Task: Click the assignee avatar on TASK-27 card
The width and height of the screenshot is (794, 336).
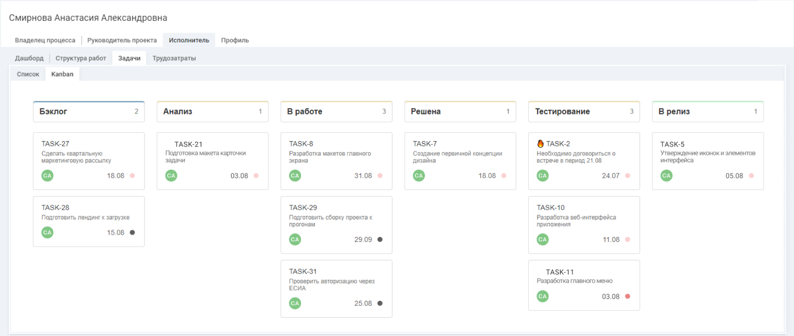Action: click(47, 176)
